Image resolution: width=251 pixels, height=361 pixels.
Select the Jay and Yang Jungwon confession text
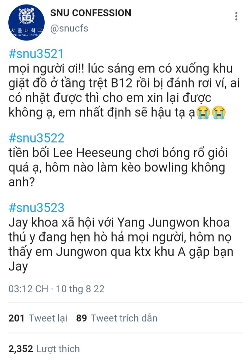(121, 245)
